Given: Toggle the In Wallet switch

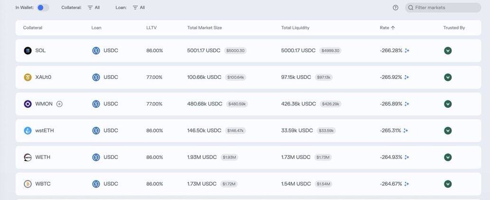Looking at the screenshot, I should [43, 8].
